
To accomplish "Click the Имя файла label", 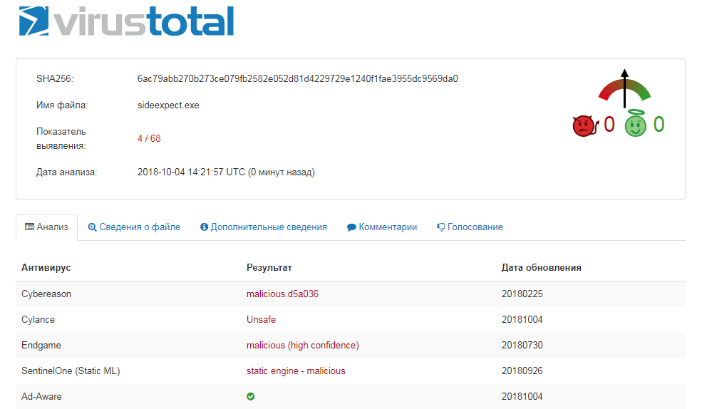I will (62, 105).
